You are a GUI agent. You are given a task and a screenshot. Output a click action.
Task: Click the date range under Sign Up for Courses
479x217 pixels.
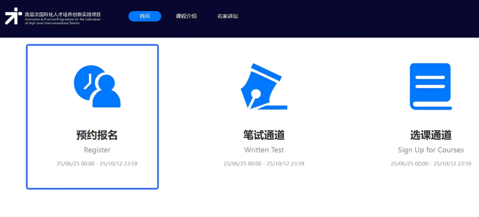click(431, 164)
